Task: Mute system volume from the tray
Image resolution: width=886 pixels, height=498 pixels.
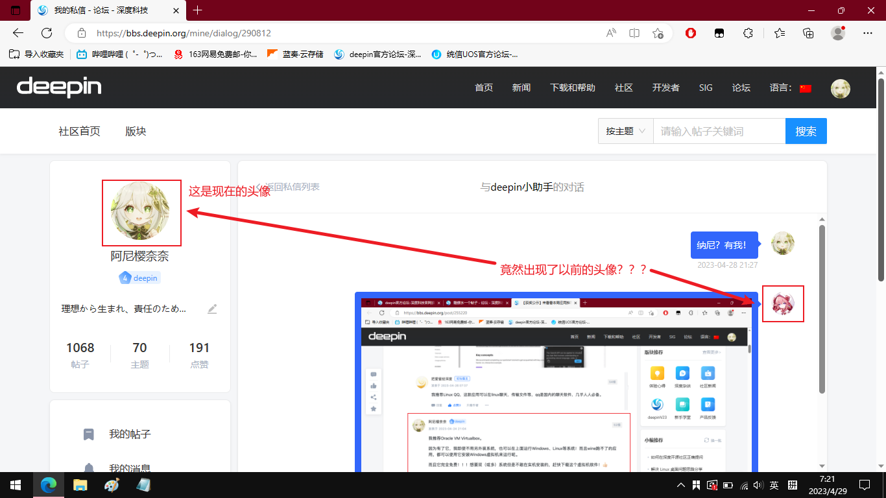Action: (x=758, y=485)
